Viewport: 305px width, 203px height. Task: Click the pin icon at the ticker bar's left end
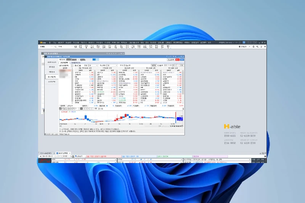tap(41, 156)
